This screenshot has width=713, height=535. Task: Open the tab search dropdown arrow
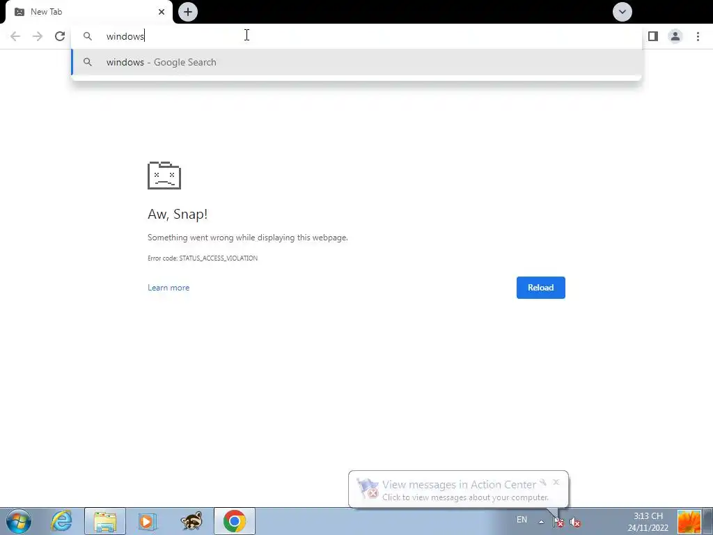(622, 12)
